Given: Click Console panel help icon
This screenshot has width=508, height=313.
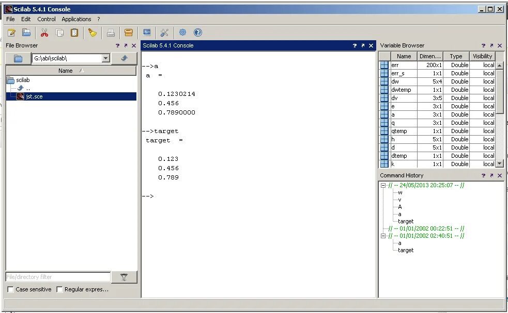Looking at the screenshot, I should (355, 45).
